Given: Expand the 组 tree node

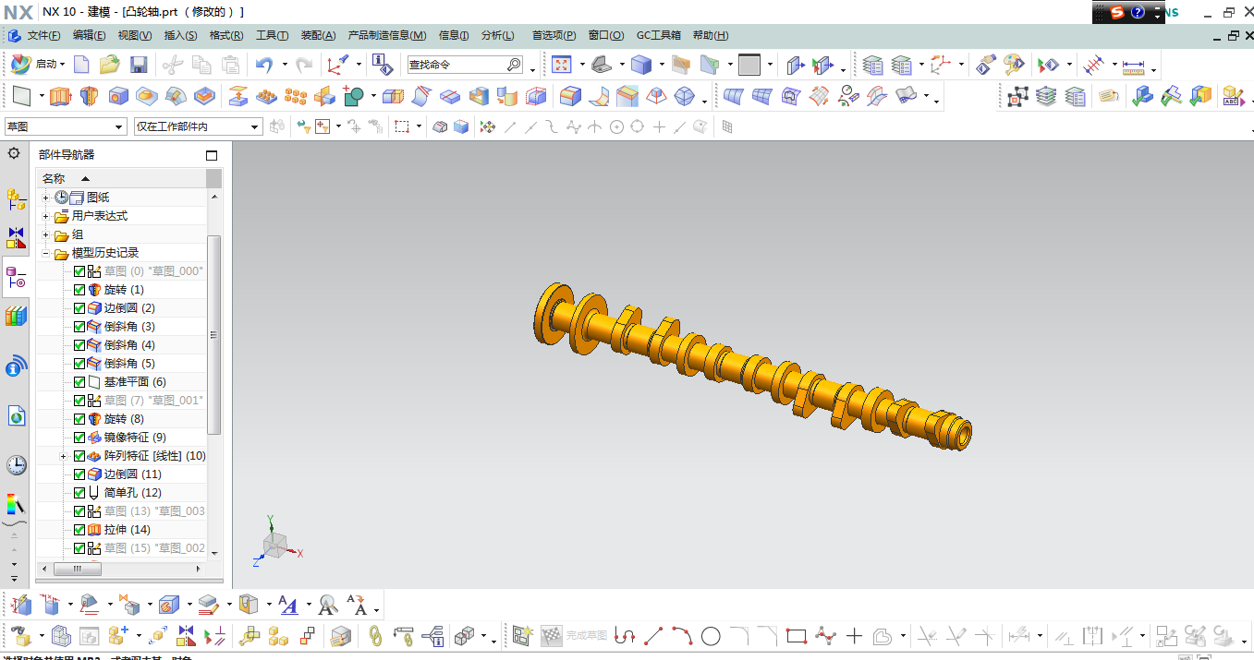Looking at the screenshot, I should pyautogui.click(x=46, y=234).
